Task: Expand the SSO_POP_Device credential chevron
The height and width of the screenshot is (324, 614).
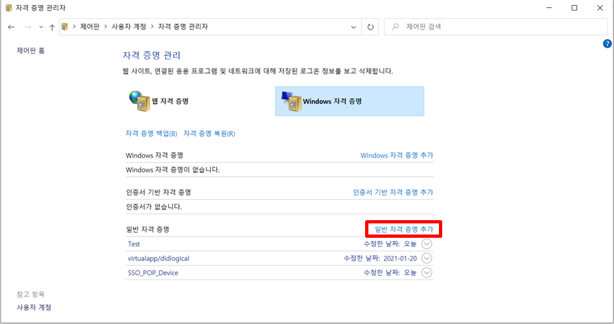Action: (427, 272)
